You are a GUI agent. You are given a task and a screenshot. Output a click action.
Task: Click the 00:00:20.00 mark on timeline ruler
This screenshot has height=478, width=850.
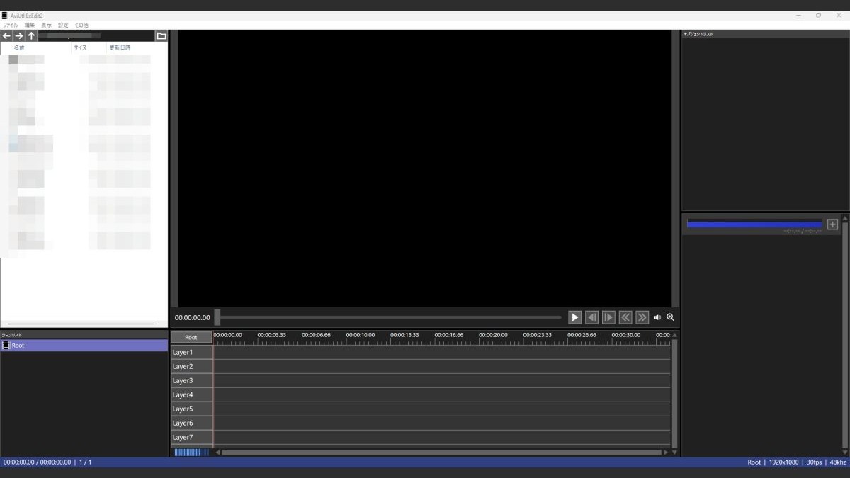(x=493, y=335)
